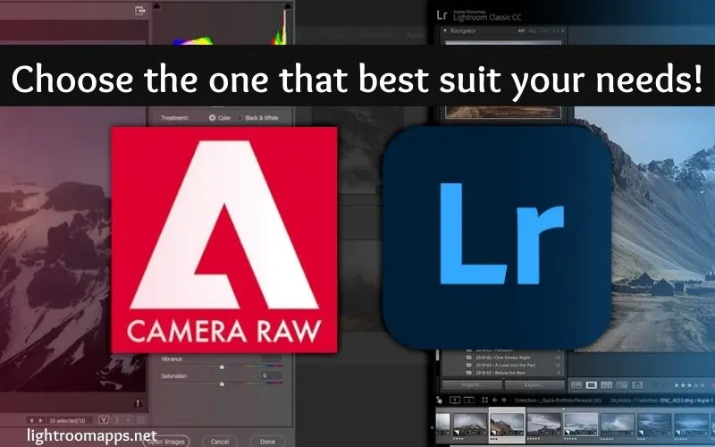Screen dimensions: 715x447
Task: Click the main window display icon above filmstrip
Action: tap(454, 400)
